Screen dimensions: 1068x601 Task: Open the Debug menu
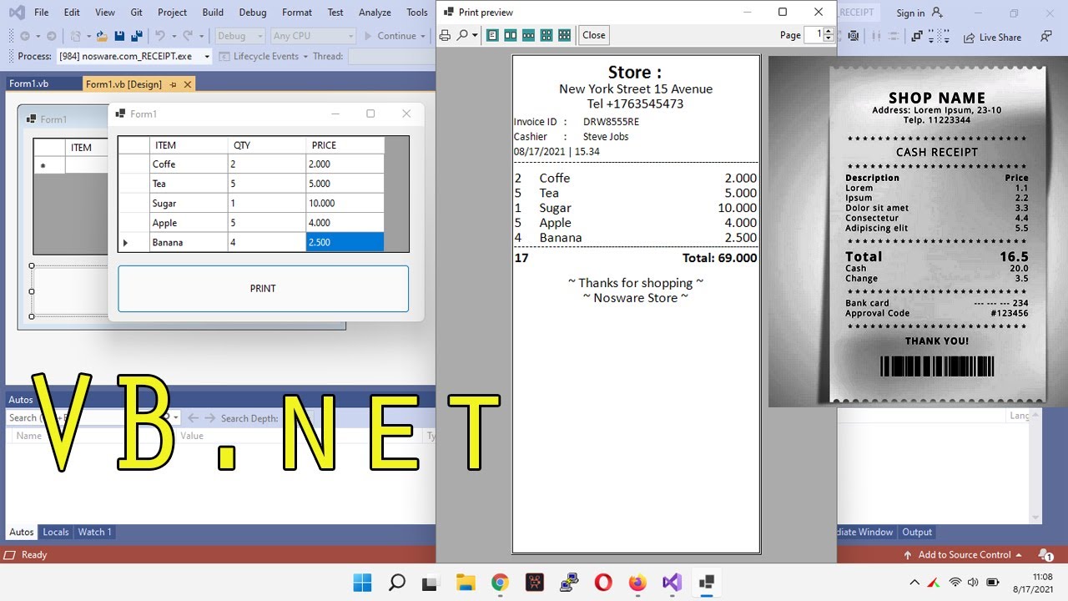[x=253, y=13]
